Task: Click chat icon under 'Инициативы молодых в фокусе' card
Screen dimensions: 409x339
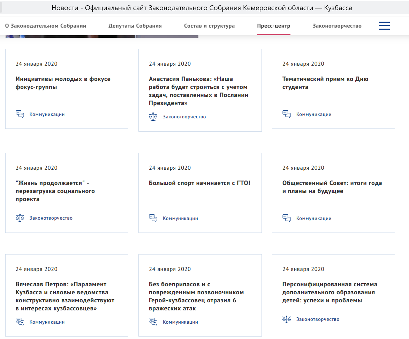Action: [20, 114]
